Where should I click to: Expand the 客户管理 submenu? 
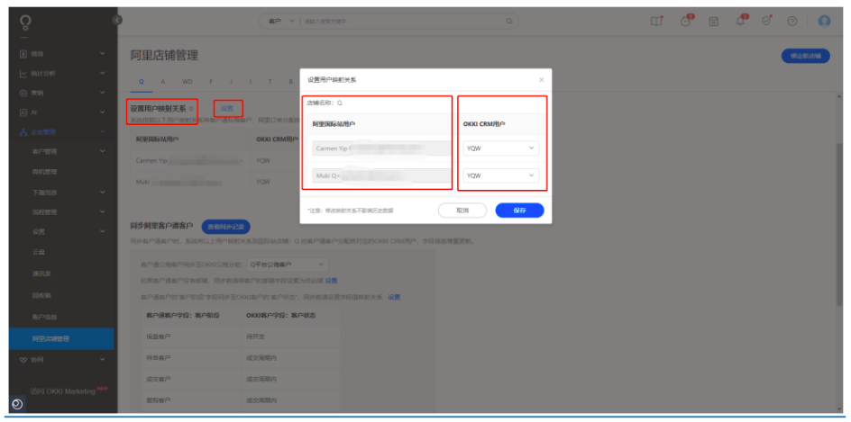click(x=103, y=151)
